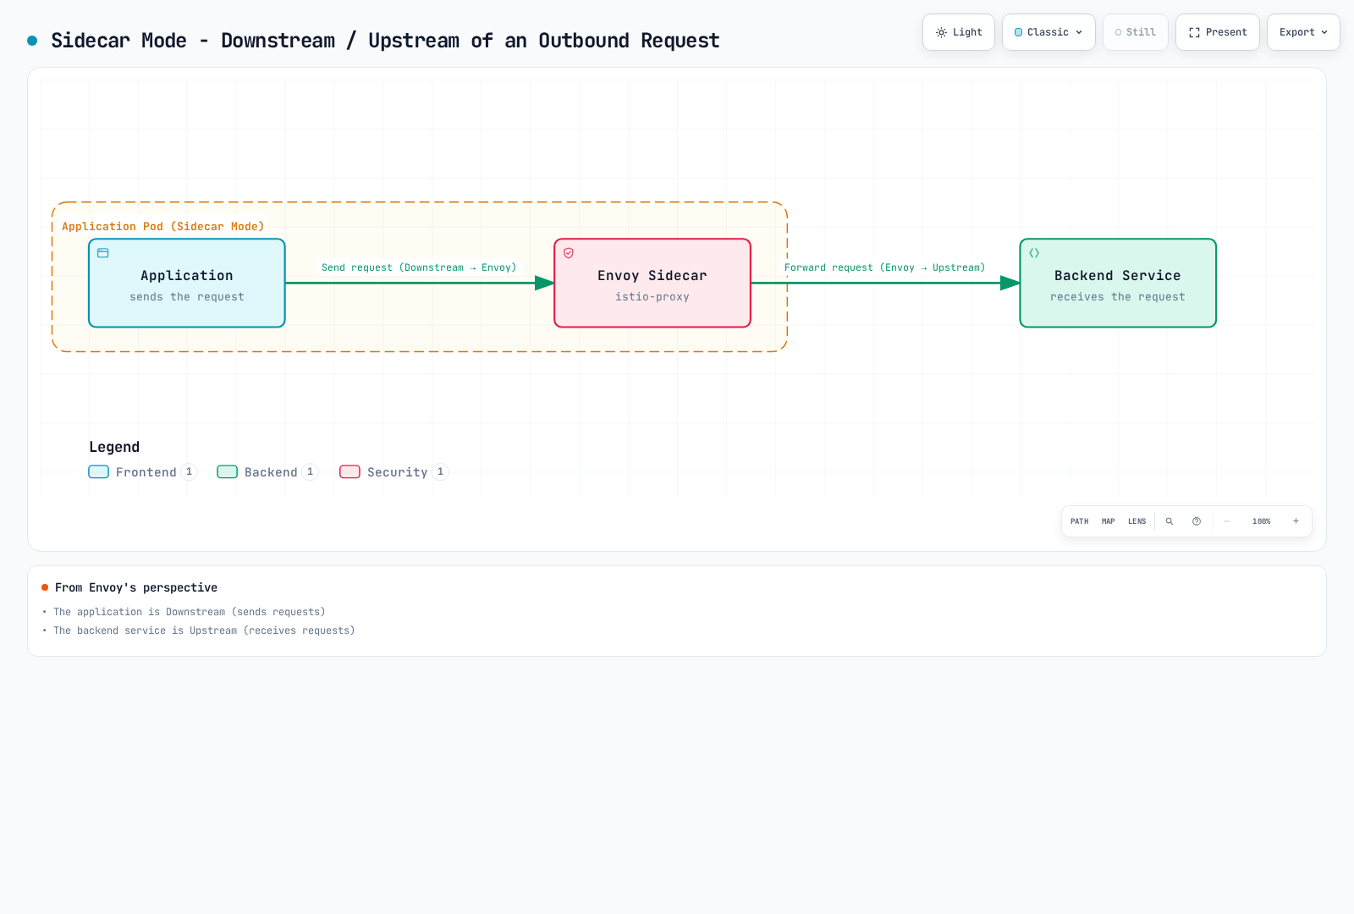Click the 'Forward request (Envoy → Upstream)' edge label

pos(885,267)
